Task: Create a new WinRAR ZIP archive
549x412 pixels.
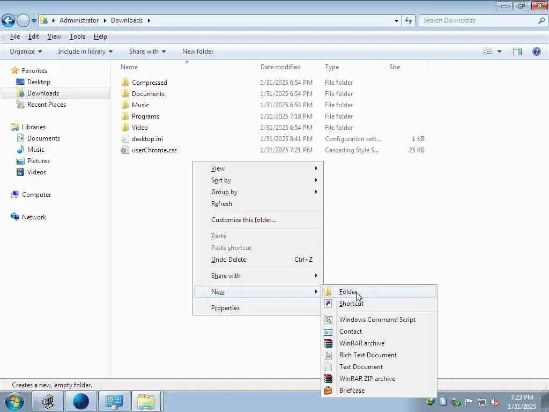Action: tap(379, 379)
